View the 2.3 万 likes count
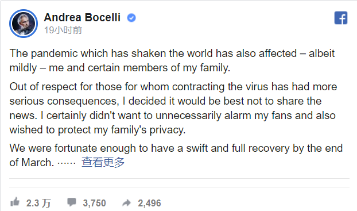 click(x=38, y=203)
